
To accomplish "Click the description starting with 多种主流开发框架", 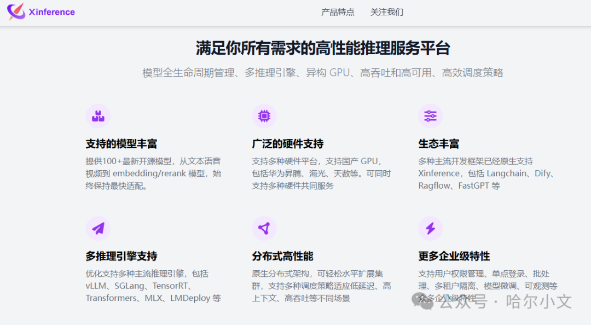I will coord(486,173).
